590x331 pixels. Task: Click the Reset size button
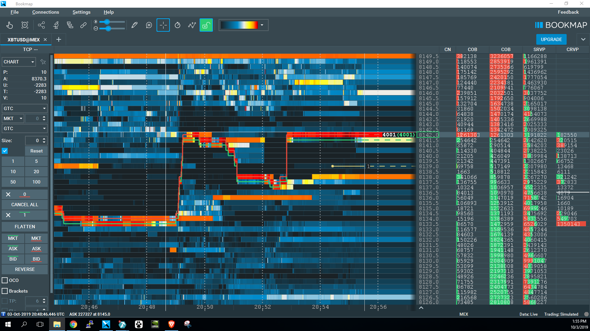pos(36,151)
